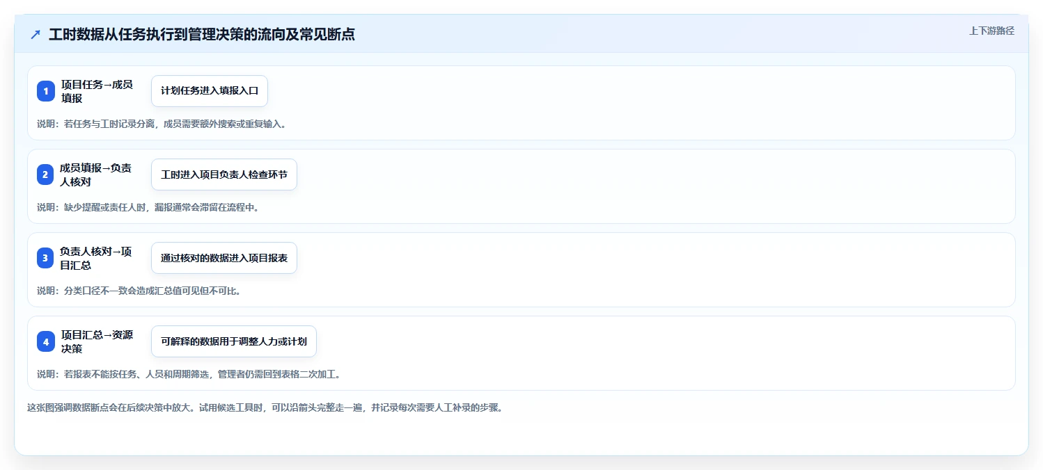Viewport: 1043px width, 470px height.
Task: Click the 可解释的数据用于调整人力或计划 box
Action: (x=234, y=341)
